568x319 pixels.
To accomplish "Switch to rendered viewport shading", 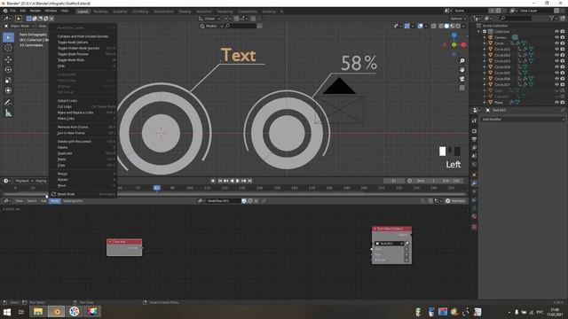I will click(x=458, y=26).
